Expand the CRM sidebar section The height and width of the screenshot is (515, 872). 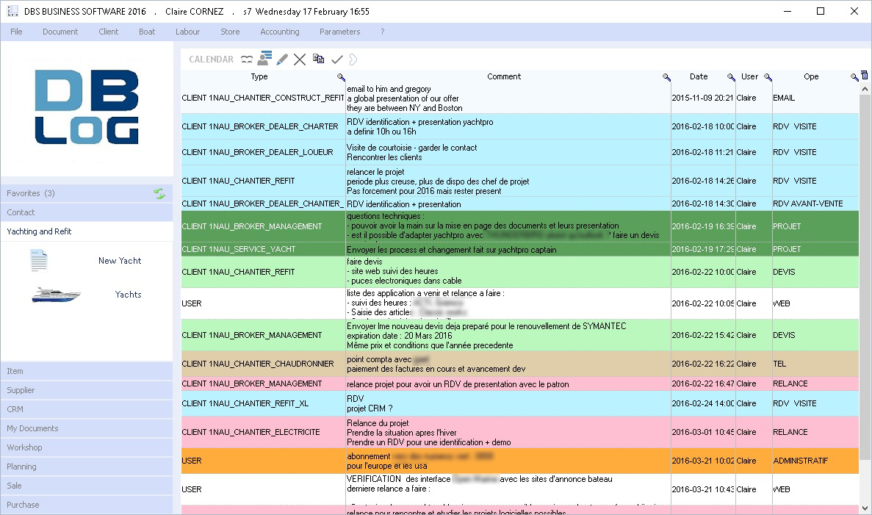[87, 409]
